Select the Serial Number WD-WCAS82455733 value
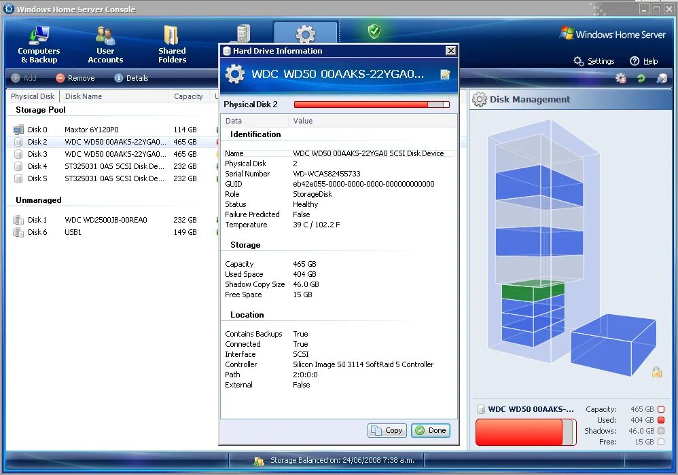 tap(327, 174)
